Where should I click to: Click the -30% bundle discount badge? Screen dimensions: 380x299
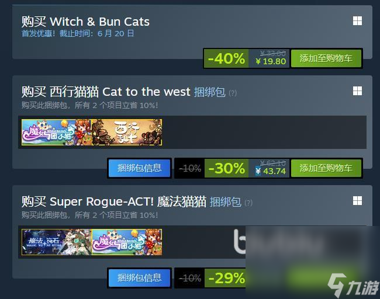point(226,168)
